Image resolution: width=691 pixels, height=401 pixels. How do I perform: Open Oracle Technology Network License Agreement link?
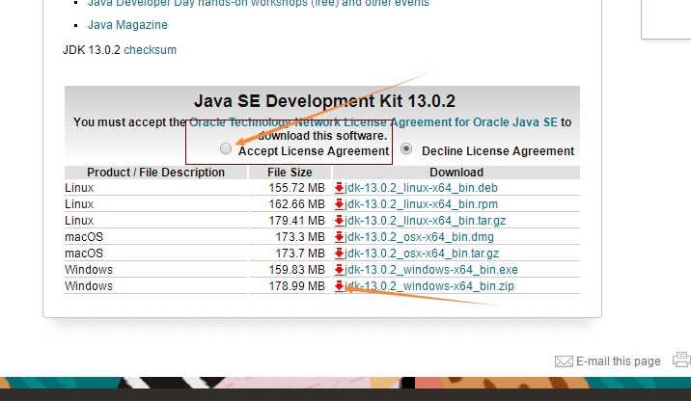[373, 121]
